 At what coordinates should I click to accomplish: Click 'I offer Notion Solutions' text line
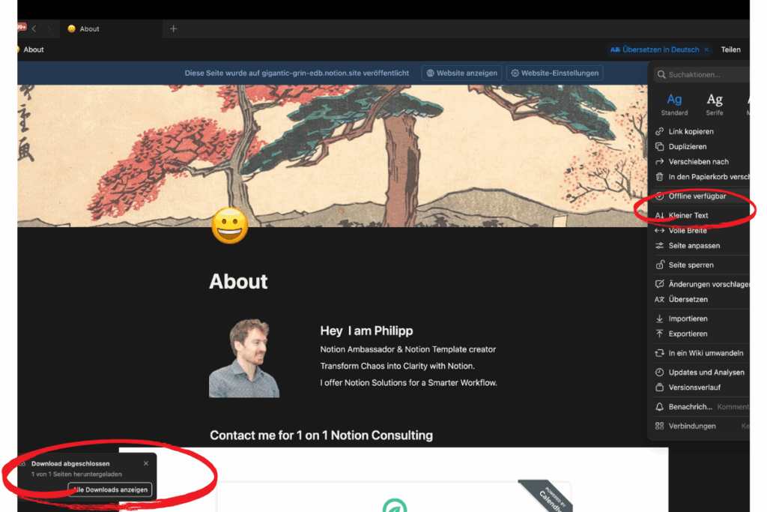(408, 382)
